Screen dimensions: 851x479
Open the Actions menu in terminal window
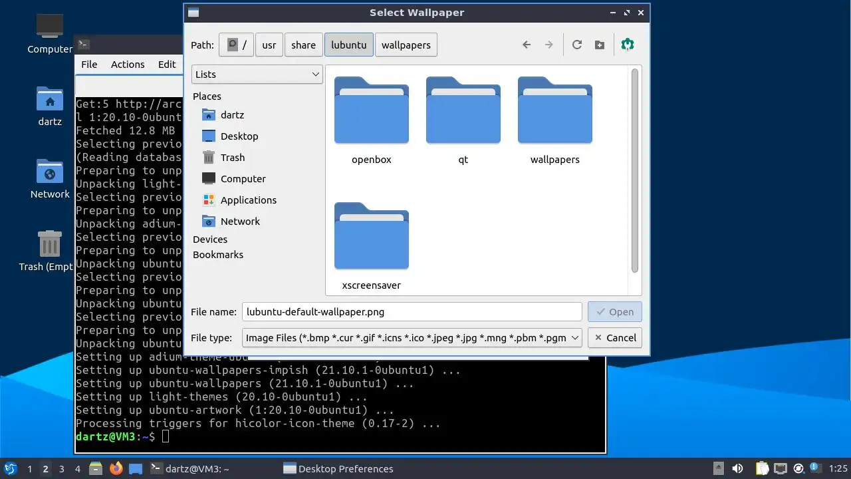128,65
